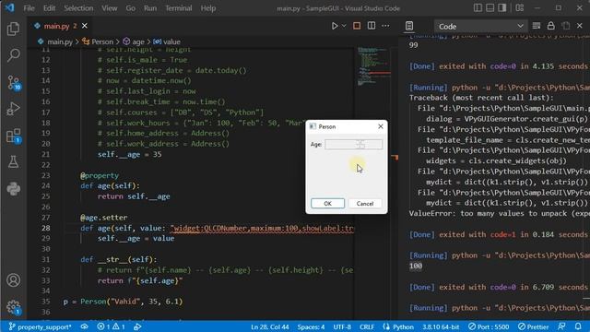
Task: Open the Explorer view in activity bar
Action: click(x=13, y=29)
